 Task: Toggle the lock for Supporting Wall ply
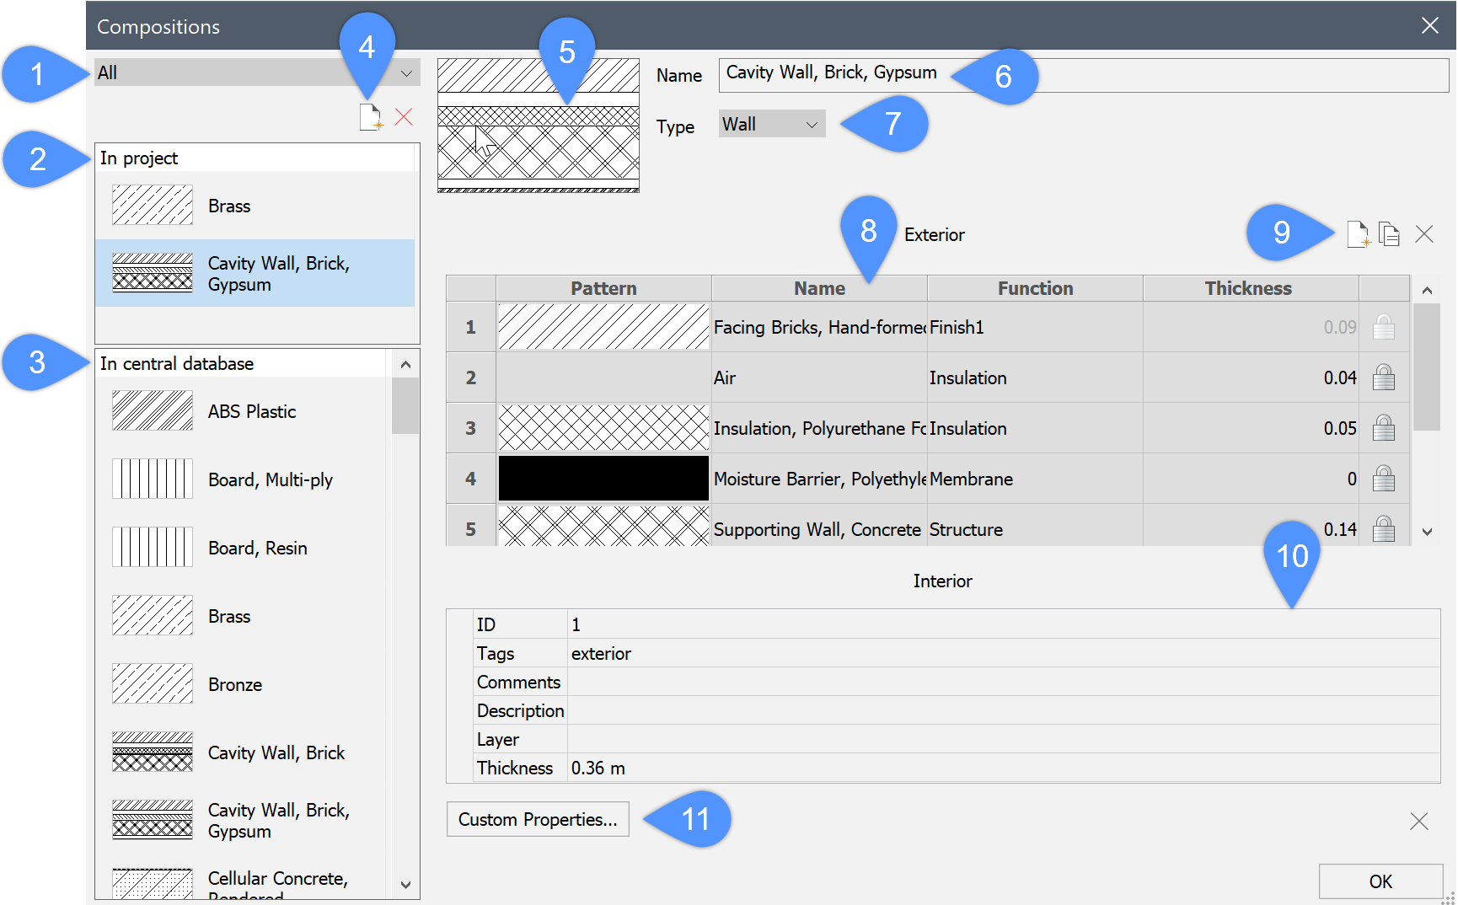pyautogui.click(x=1383, y=528)
